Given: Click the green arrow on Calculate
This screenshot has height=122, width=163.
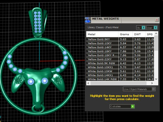Looking at the screenshot, I should pyautogui.click(x=132, y=106).
